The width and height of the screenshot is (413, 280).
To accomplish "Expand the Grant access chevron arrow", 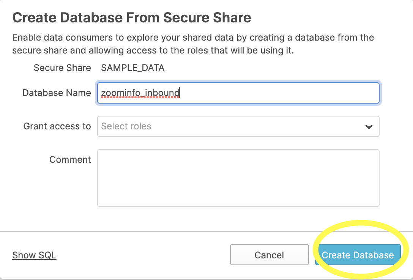I will [369, 127].
